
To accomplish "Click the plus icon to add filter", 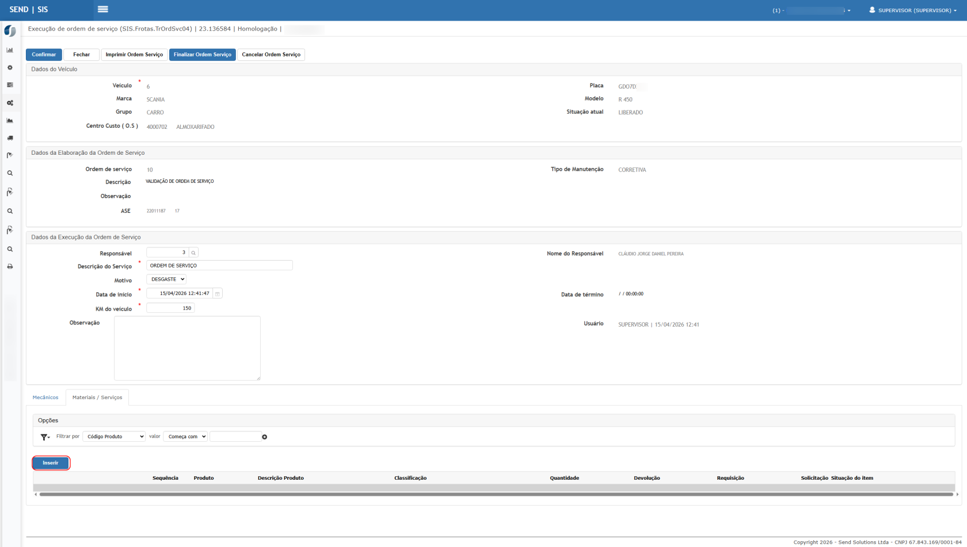I will point(265,437).
